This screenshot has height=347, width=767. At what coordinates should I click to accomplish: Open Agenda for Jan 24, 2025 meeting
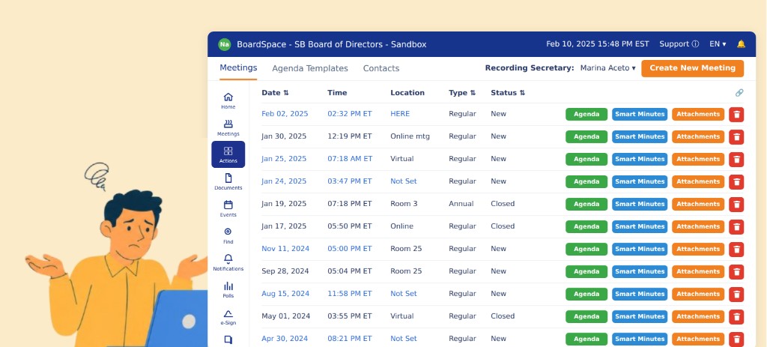(x=586, y=181)
